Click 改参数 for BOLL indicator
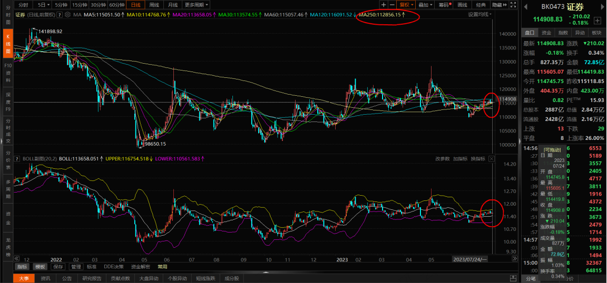Screen dimensions: 607x283 (442, 159)
